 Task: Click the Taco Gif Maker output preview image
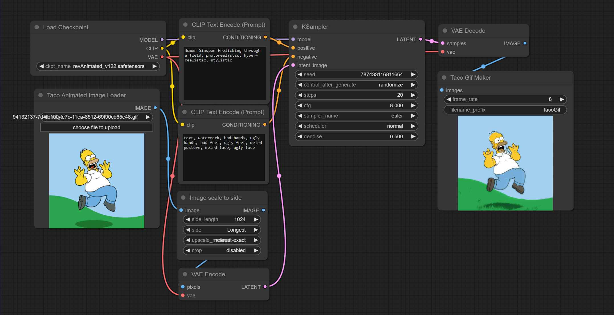click(x=505, y=163)
